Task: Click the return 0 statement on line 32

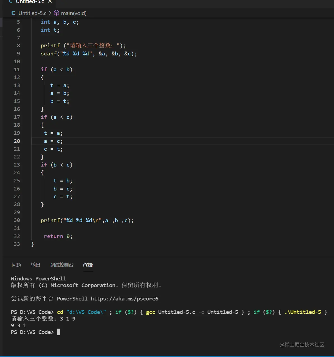Action: tap(58, 236)
